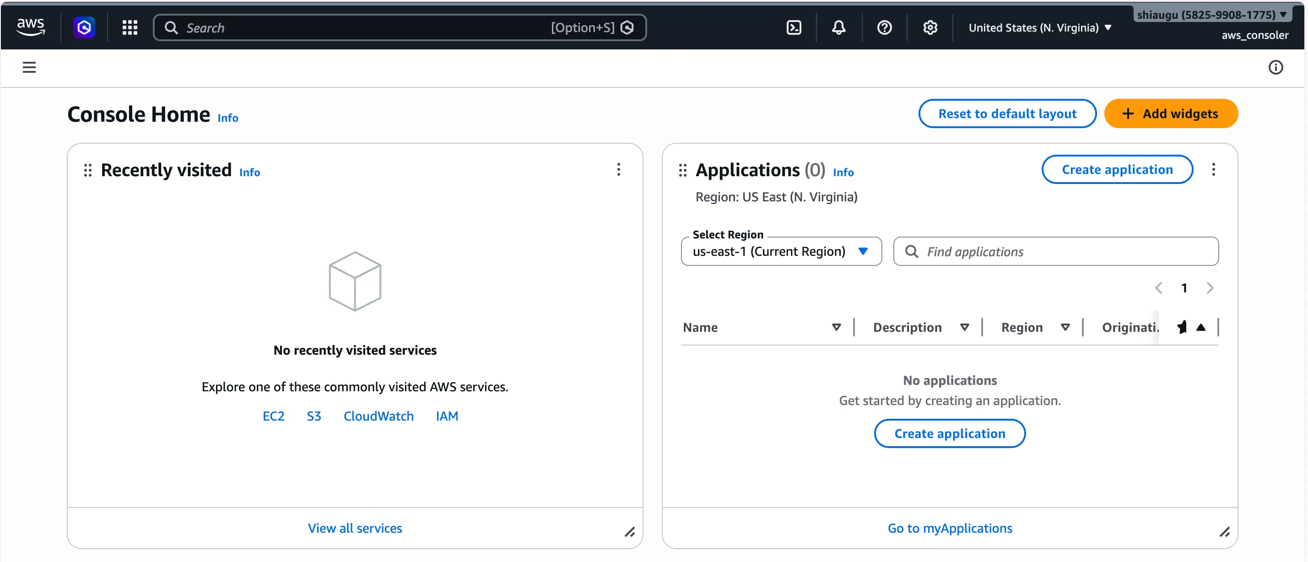Open Info link beside Console Home
The image size is (1308, 562).
point(227,118)
